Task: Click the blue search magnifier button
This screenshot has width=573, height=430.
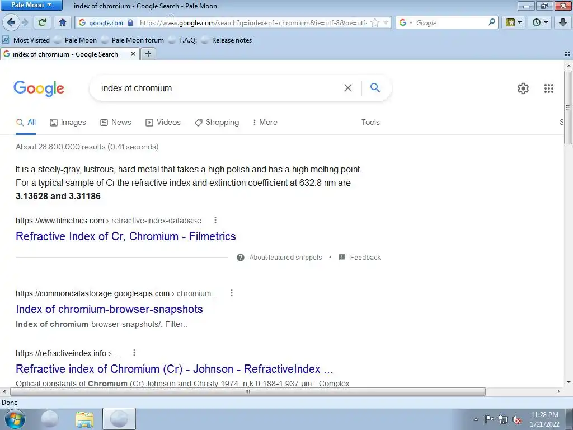Action: (375, 88)
